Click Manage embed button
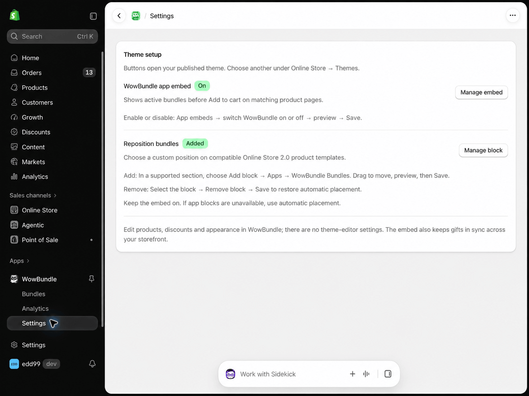529x396 pixels. point(482,92)
